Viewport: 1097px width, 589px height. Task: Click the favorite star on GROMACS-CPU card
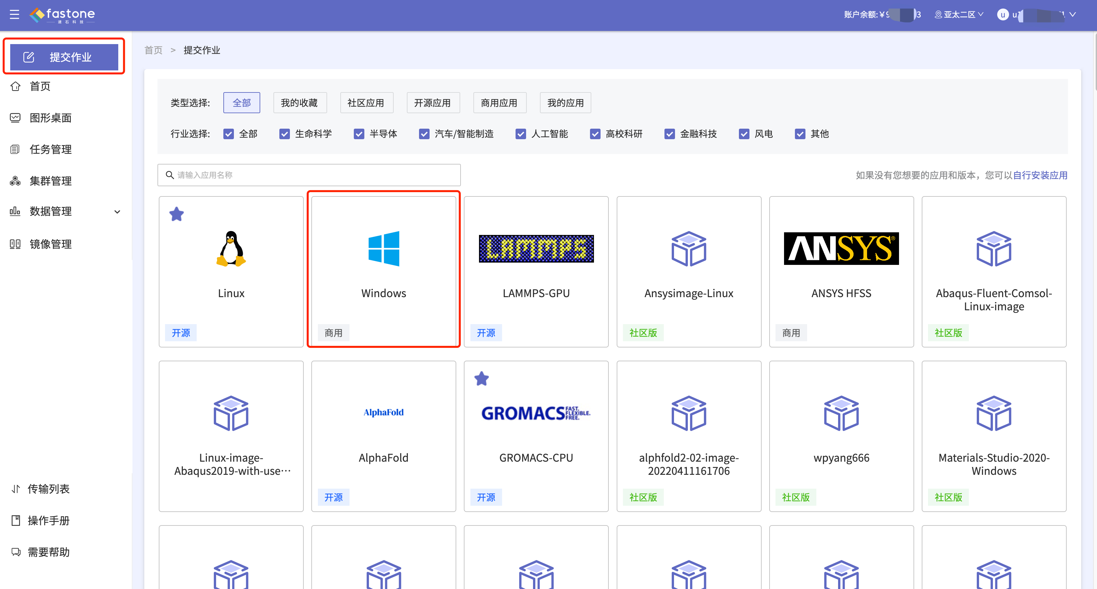tap(482, 378)
